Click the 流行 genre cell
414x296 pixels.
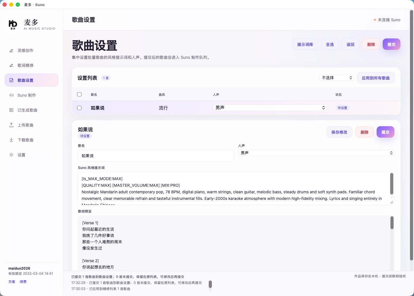click(163, 108)
